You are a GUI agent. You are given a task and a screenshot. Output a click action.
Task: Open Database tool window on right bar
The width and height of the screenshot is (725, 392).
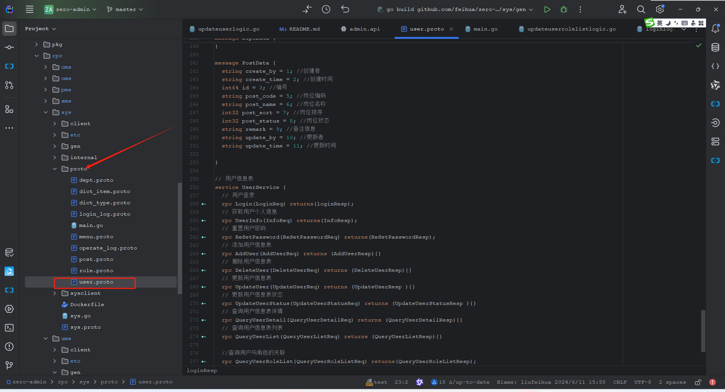coord(716,47)
